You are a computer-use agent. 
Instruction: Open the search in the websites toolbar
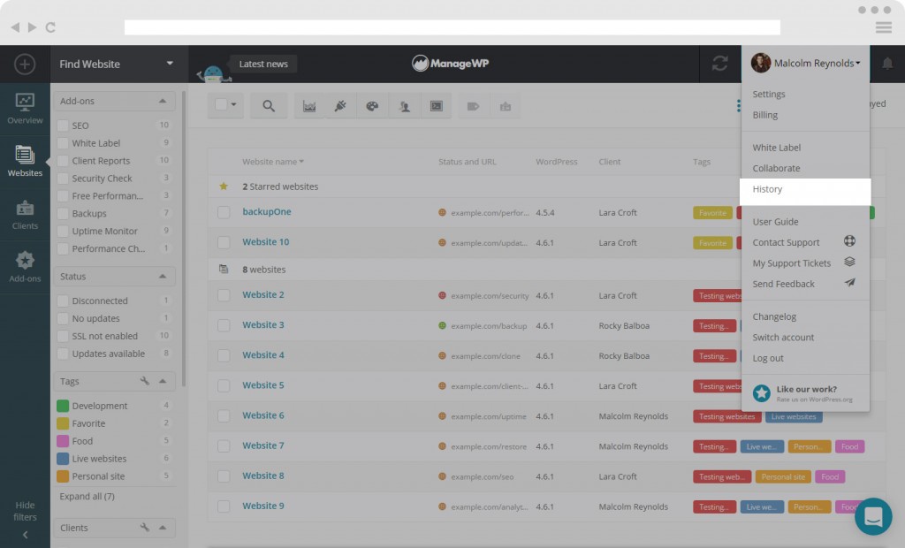[x=269, y=105]
